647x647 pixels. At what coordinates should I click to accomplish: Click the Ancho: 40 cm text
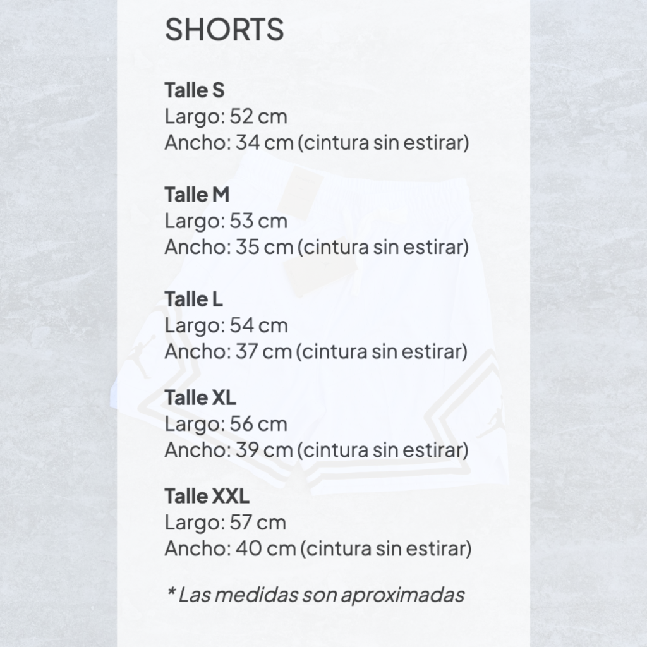(317, 548)
